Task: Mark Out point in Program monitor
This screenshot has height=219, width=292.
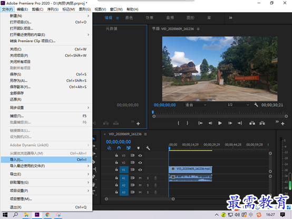Action: tap(187, 123)
